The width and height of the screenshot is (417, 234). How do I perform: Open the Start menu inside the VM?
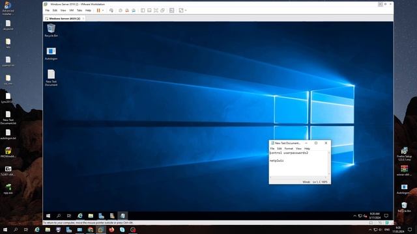click(x=48, y=216)
